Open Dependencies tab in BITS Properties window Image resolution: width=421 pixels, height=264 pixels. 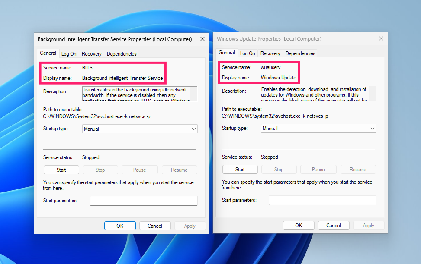(x=122, y=54)
